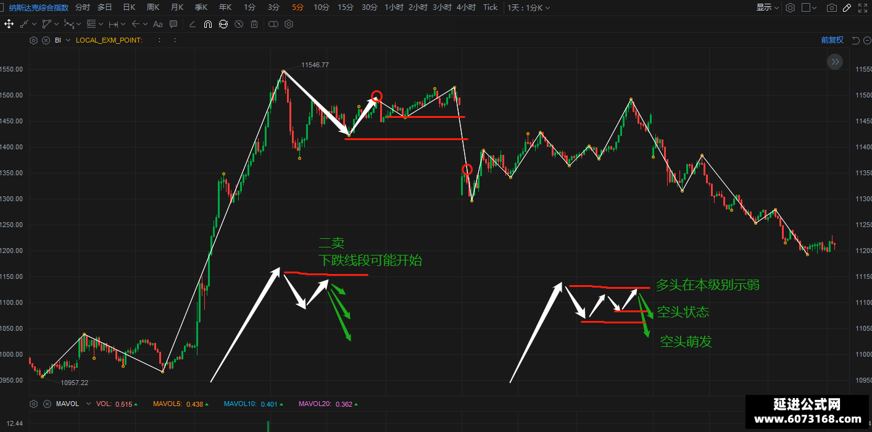This screenshot has height=432, width=872.
Task: Take a chart screenshot with camera icon
Action: pos(832,7)
